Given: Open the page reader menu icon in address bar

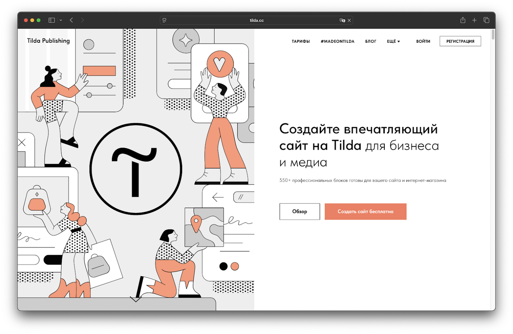Looking at the screenshot, I should (164, 20).
